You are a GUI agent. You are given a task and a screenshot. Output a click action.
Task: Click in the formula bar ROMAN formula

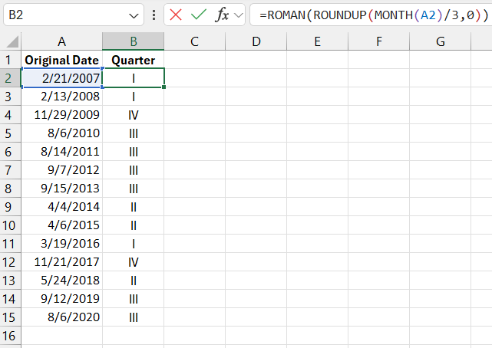[x=368, y=15]
